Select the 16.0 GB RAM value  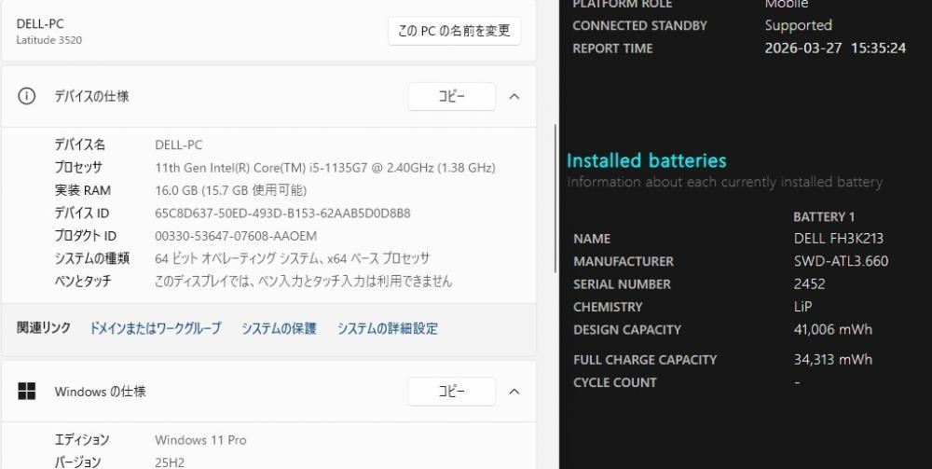click(230, 190)
